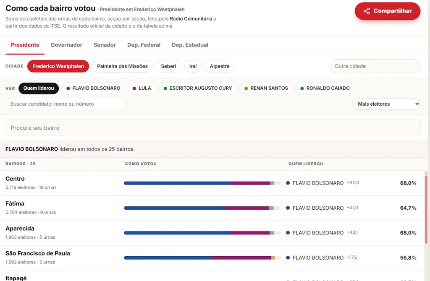430x281 pixels.
Task: Choose Palmeira das Missões city
Action: pyautogui.click(x=122, y=66)
